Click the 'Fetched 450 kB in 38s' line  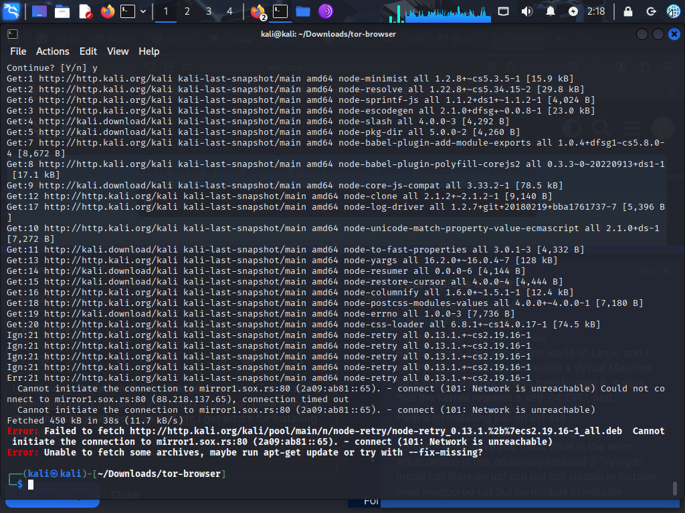[95, 421]
